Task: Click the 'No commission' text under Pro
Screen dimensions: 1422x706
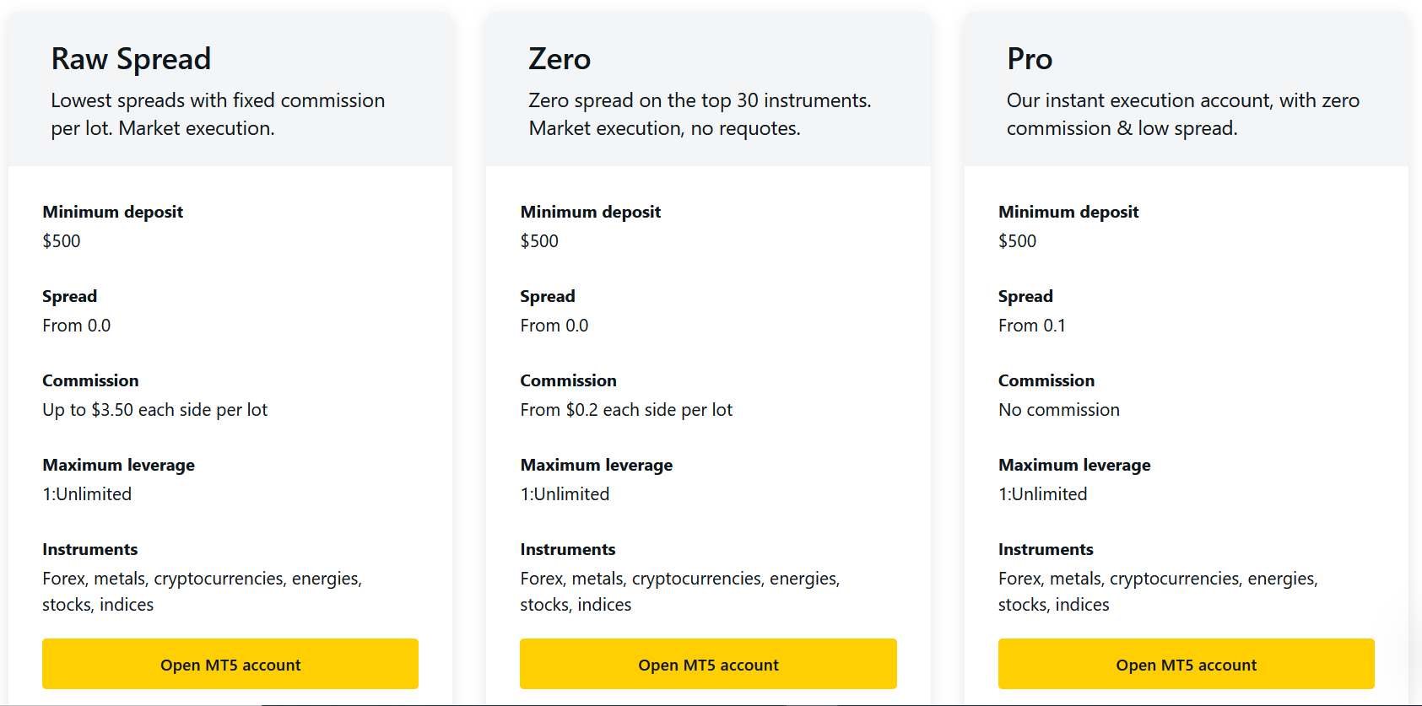Action: [x=1059, y=410]
